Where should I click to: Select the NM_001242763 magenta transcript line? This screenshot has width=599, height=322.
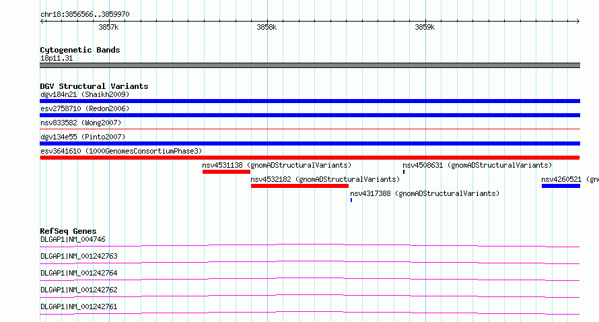click(x=310, y=262)
